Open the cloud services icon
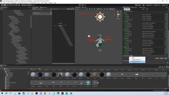169x95 pixels. (x=144, y=5)
